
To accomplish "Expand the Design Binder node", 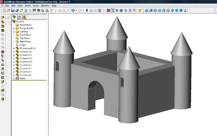I will pyautogui.click(x=14, y=28).
